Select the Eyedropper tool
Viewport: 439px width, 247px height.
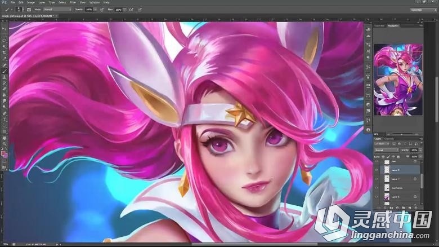(4, 59)
